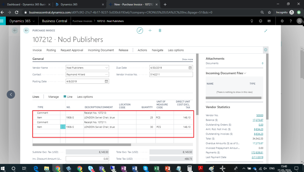Open the browser zoom magnifier icon
Viewport: 304px width, 172px height.
[262, 12]
